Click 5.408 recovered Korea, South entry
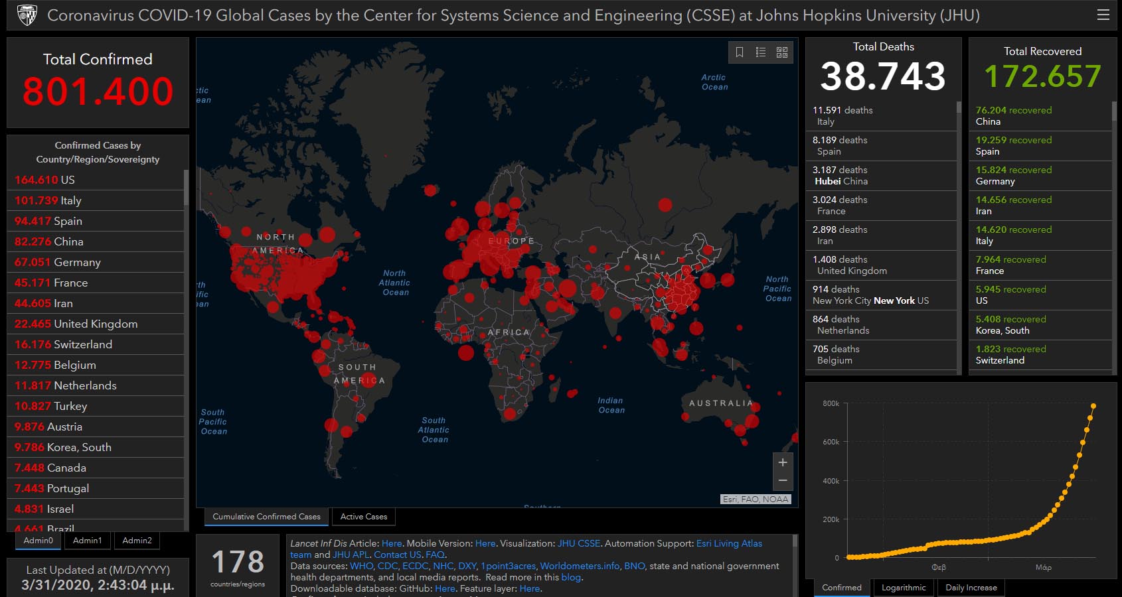This screenshot has height=597, width=1122. pos(1040,325)
